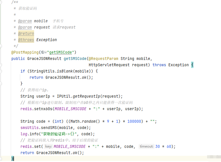Click GraceJSONResult.ok() inside the if block
This screenshot has height=162, width=221.
68,77
